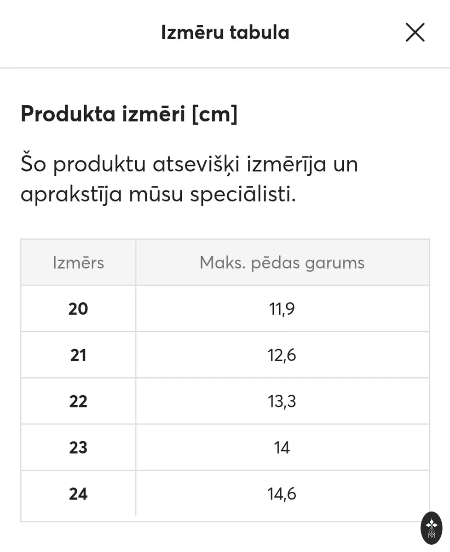Select the Izmēru tabula title
Image resolution: width=450 pixels, height=552 pixels.
coord(225,33)
